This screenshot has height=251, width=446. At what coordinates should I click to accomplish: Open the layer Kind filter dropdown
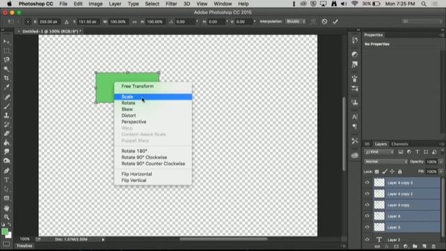click(379, 152)
